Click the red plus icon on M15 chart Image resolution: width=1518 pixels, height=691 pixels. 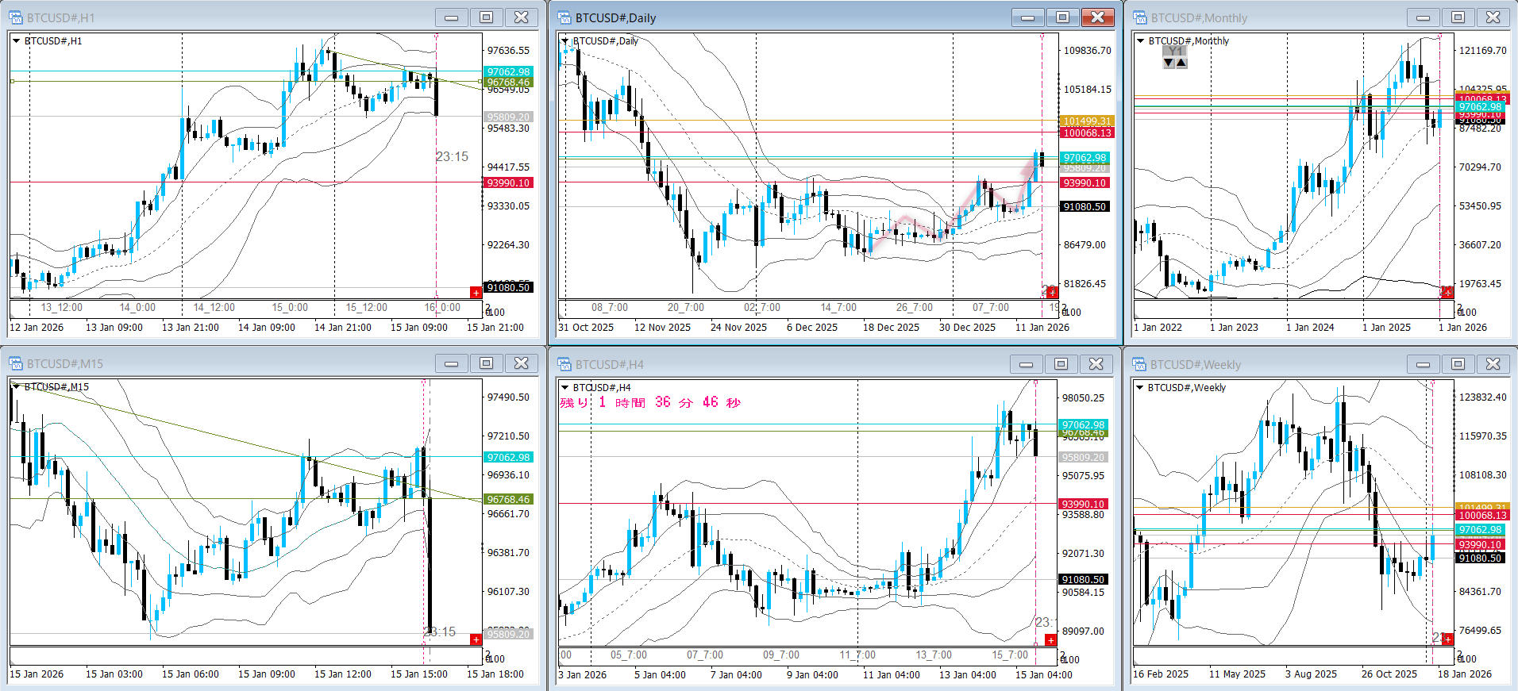click(x=476, y=639)
